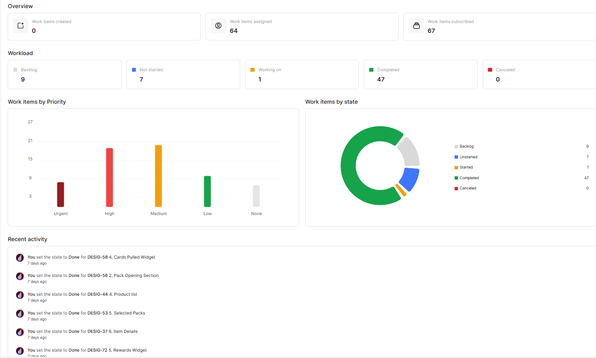
Task: Select the High priority bar
Action: pyautogui.click(x=109, y=176)
